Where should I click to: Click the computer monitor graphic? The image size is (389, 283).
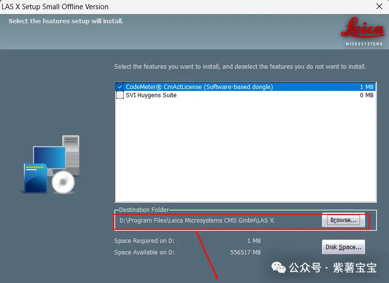coord(49,158)
